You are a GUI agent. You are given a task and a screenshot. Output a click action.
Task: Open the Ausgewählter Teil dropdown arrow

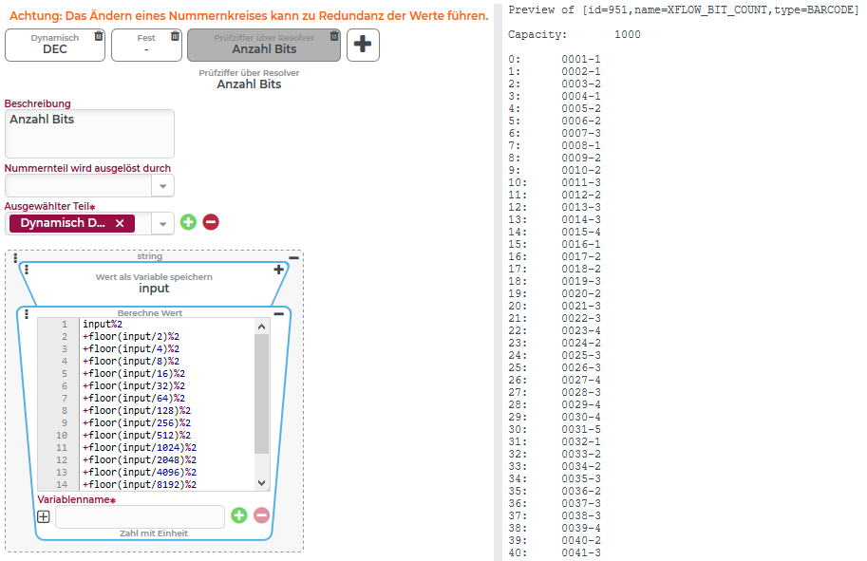pyautogui.click(x=163, y=223)
